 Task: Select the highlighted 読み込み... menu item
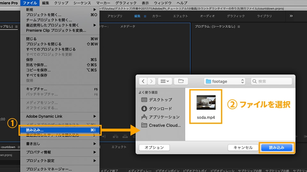pyautogui.click(x=60, y=130)
